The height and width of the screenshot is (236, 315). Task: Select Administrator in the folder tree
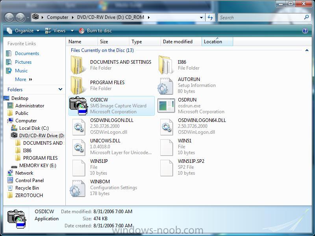coord(30,106)
